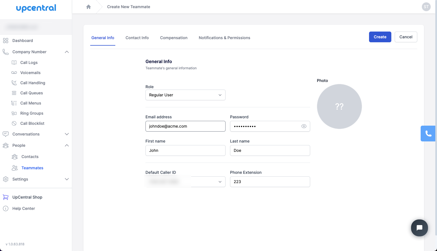Switch to the Contact Info tab
This screenshot has width=437, height=251.
(137, 38)
